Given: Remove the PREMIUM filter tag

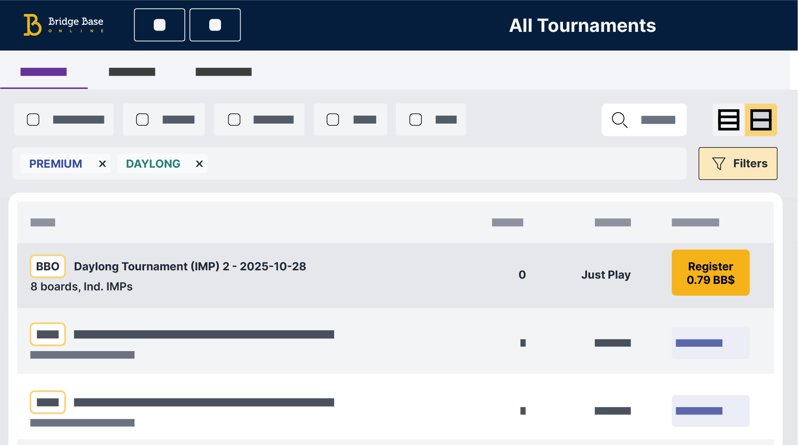Looking at the screenshot, I should (102, 164).
